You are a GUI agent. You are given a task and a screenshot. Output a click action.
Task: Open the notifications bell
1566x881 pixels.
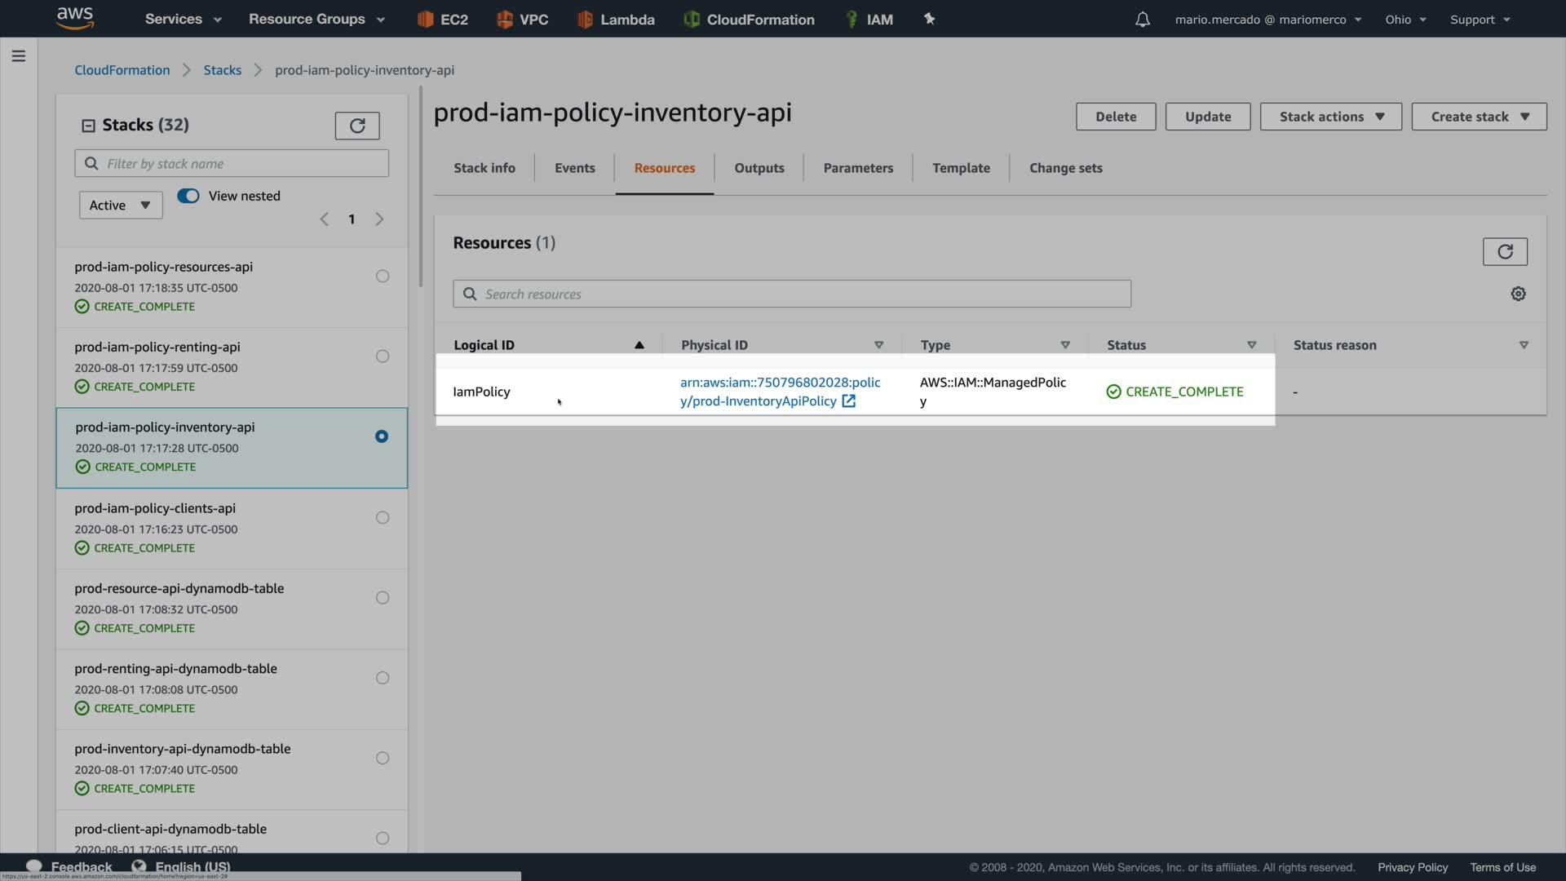(x=1142, y=19)
